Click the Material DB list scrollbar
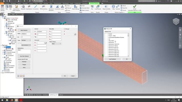This screenshot has height=102, width=182. (x=128, y=45)
